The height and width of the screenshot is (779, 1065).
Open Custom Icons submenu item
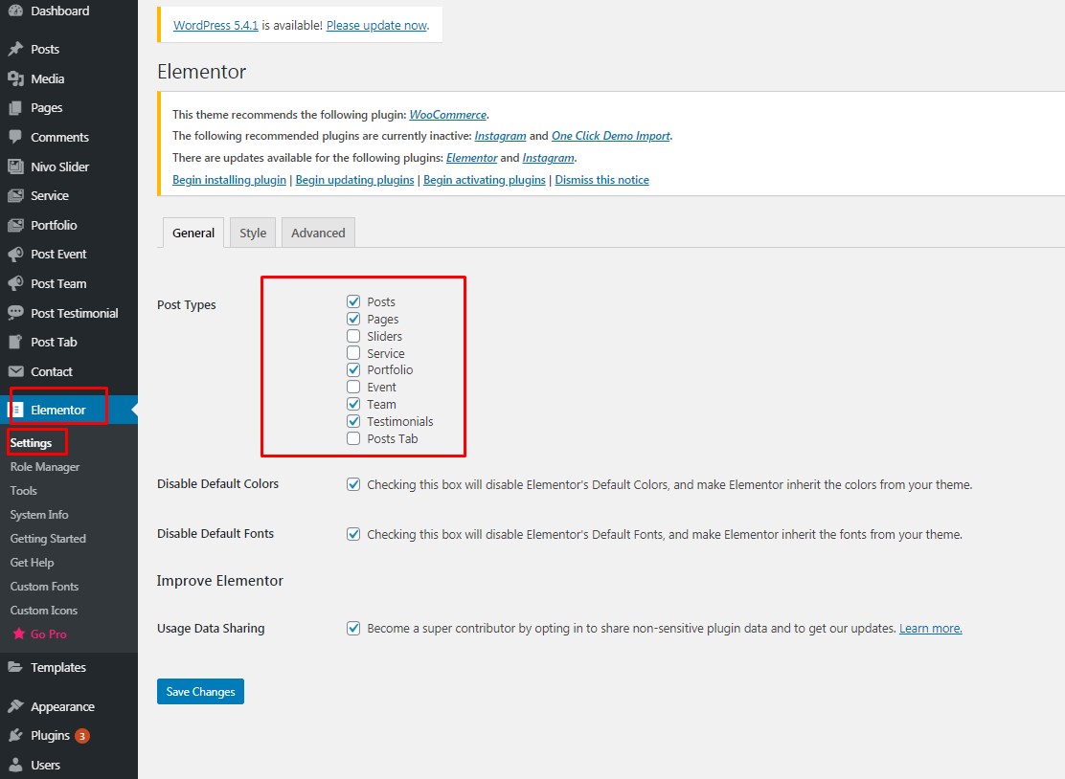point(44,610)
